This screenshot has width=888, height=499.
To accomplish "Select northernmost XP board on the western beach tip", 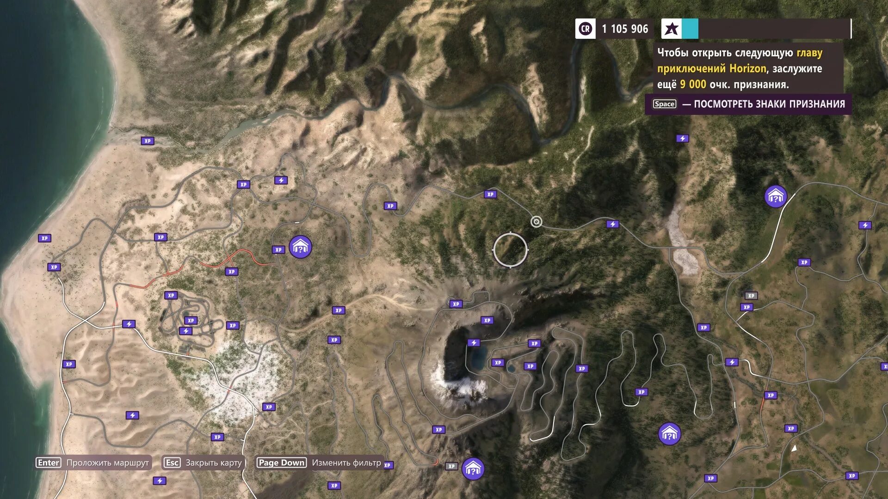I will (44, 238).
